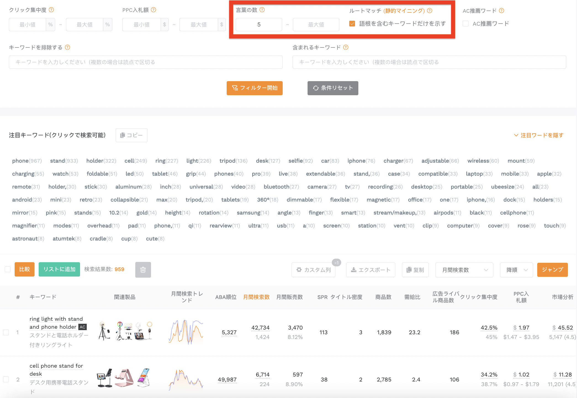Viewport: 577px width, 398px height.
Task: Click the リストに追加 button
Action: 59,269
